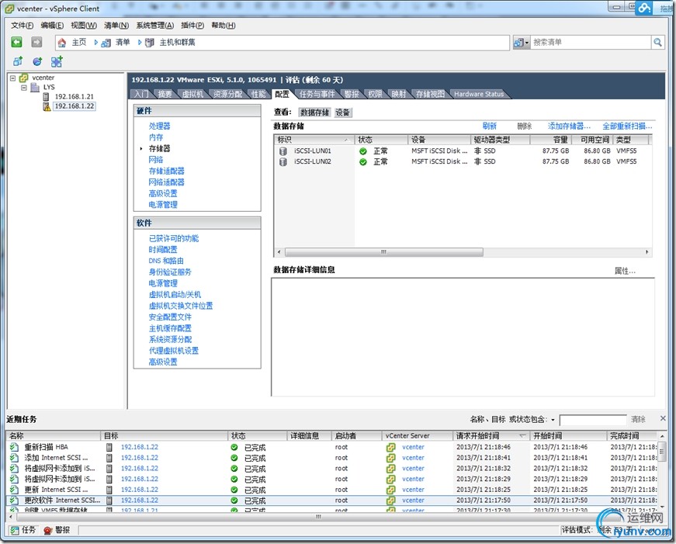Click the recent tasks horizontal scrollbar
676x544 pixels.
[318, 516]
